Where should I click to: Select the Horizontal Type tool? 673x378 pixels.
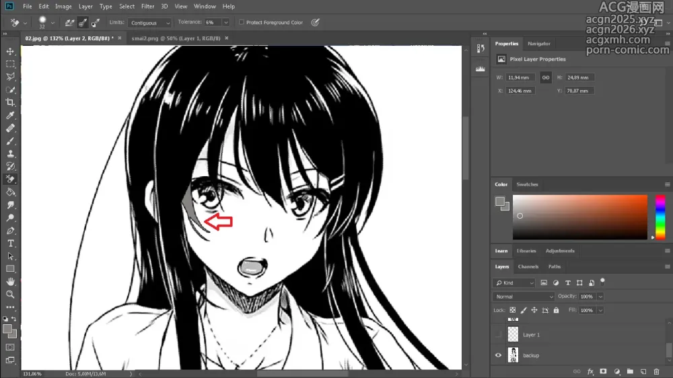coord(10,243)
